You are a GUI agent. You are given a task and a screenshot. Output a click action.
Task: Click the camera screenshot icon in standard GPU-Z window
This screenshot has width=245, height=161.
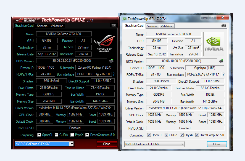[x=224, y=26]
